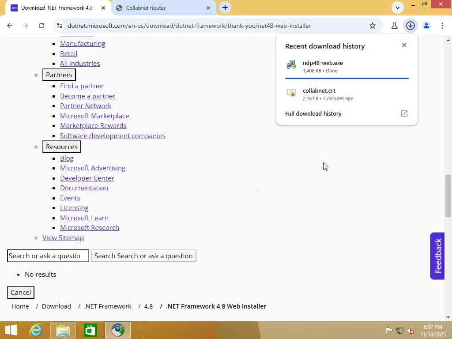The height and width of the screenshot is (339, 452).
Task: Open the Find a partner link
Action: coord(82,86)
